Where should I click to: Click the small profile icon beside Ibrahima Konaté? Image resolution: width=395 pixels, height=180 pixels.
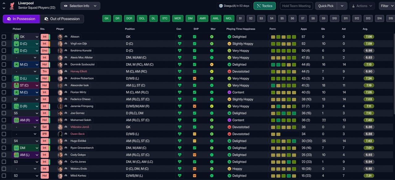(x=66, y=50)
